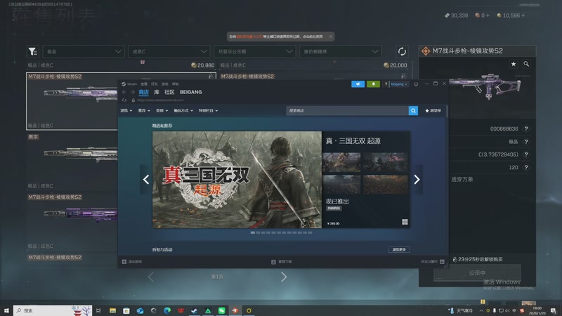Select the last carousel page indicator dot

(310, 233)
